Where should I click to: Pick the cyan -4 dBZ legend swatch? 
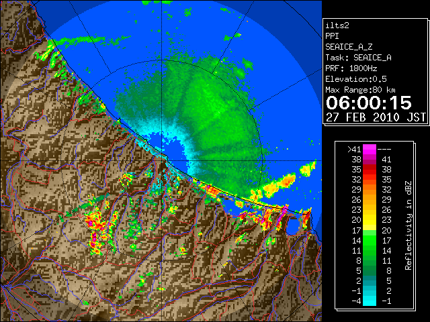coord(370,301)
